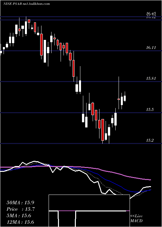The image size is (162, 227).
Task: Click the 16.45 price level label
Action: [x=151, y=14]
